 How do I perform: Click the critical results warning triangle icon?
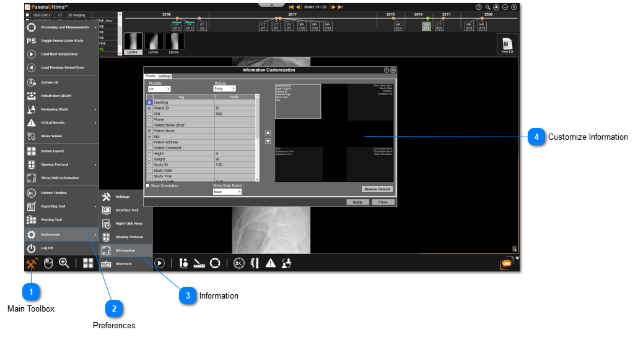point(271,263)
